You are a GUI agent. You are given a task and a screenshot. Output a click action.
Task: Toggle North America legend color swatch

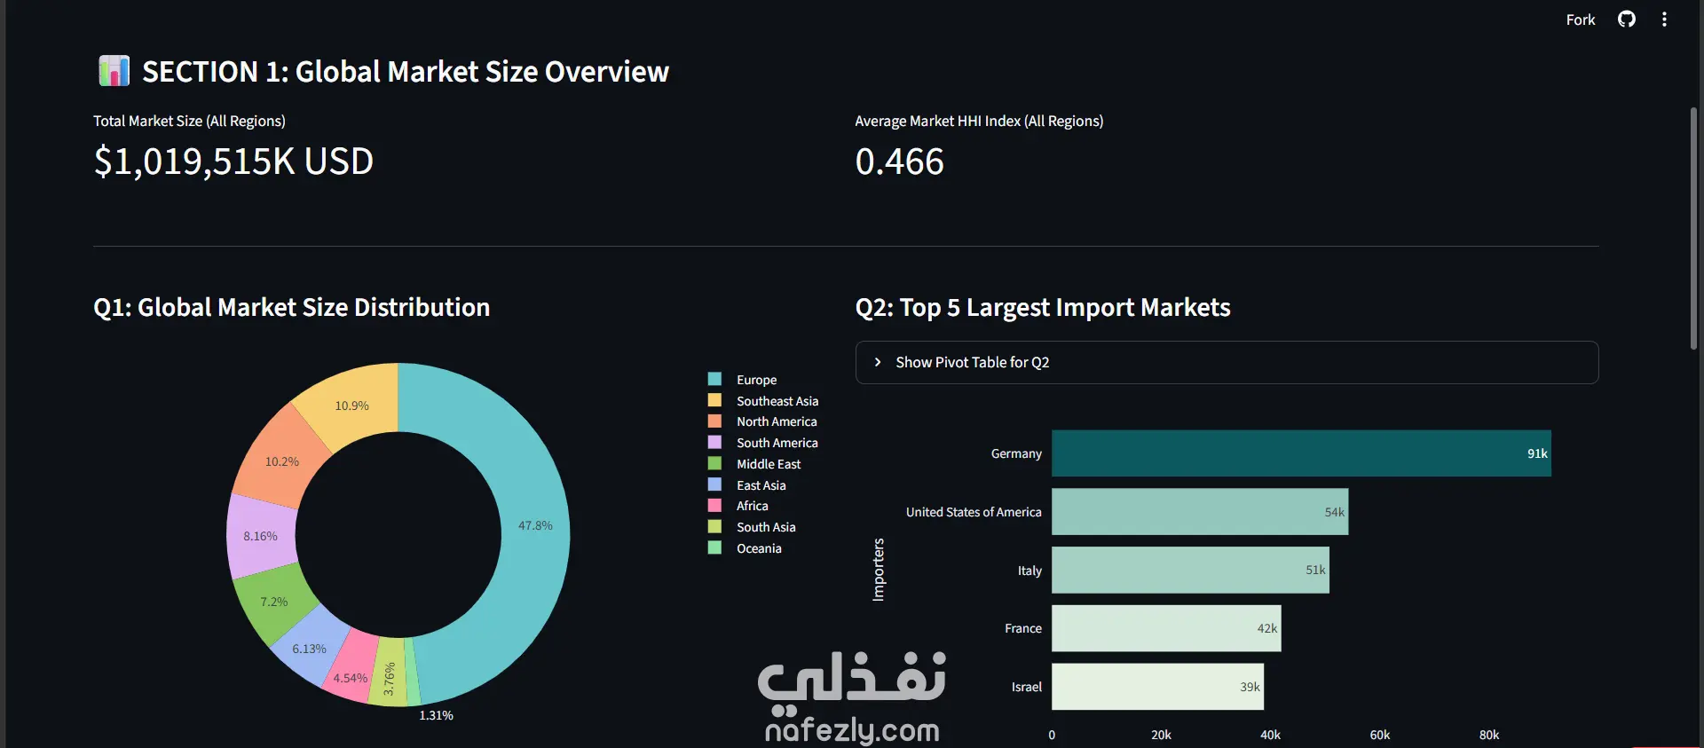pos(714,421)
